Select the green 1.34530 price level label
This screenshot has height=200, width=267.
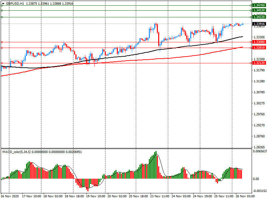click(x=259, y=10)
